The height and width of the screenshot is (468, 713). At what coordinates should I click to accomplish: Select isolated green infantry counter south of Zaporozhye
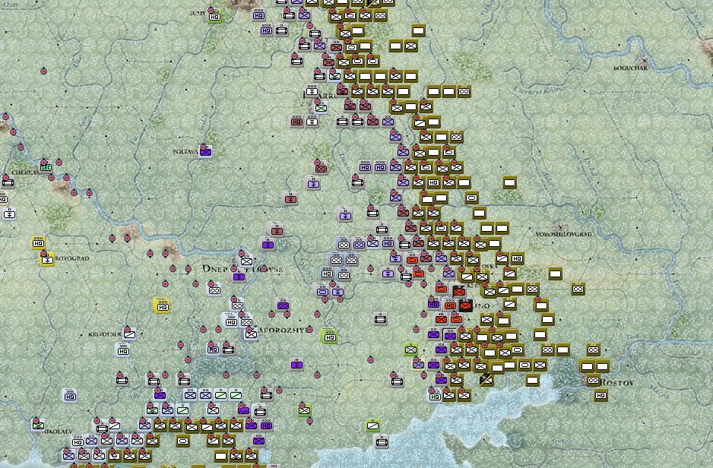pos(304,410)
